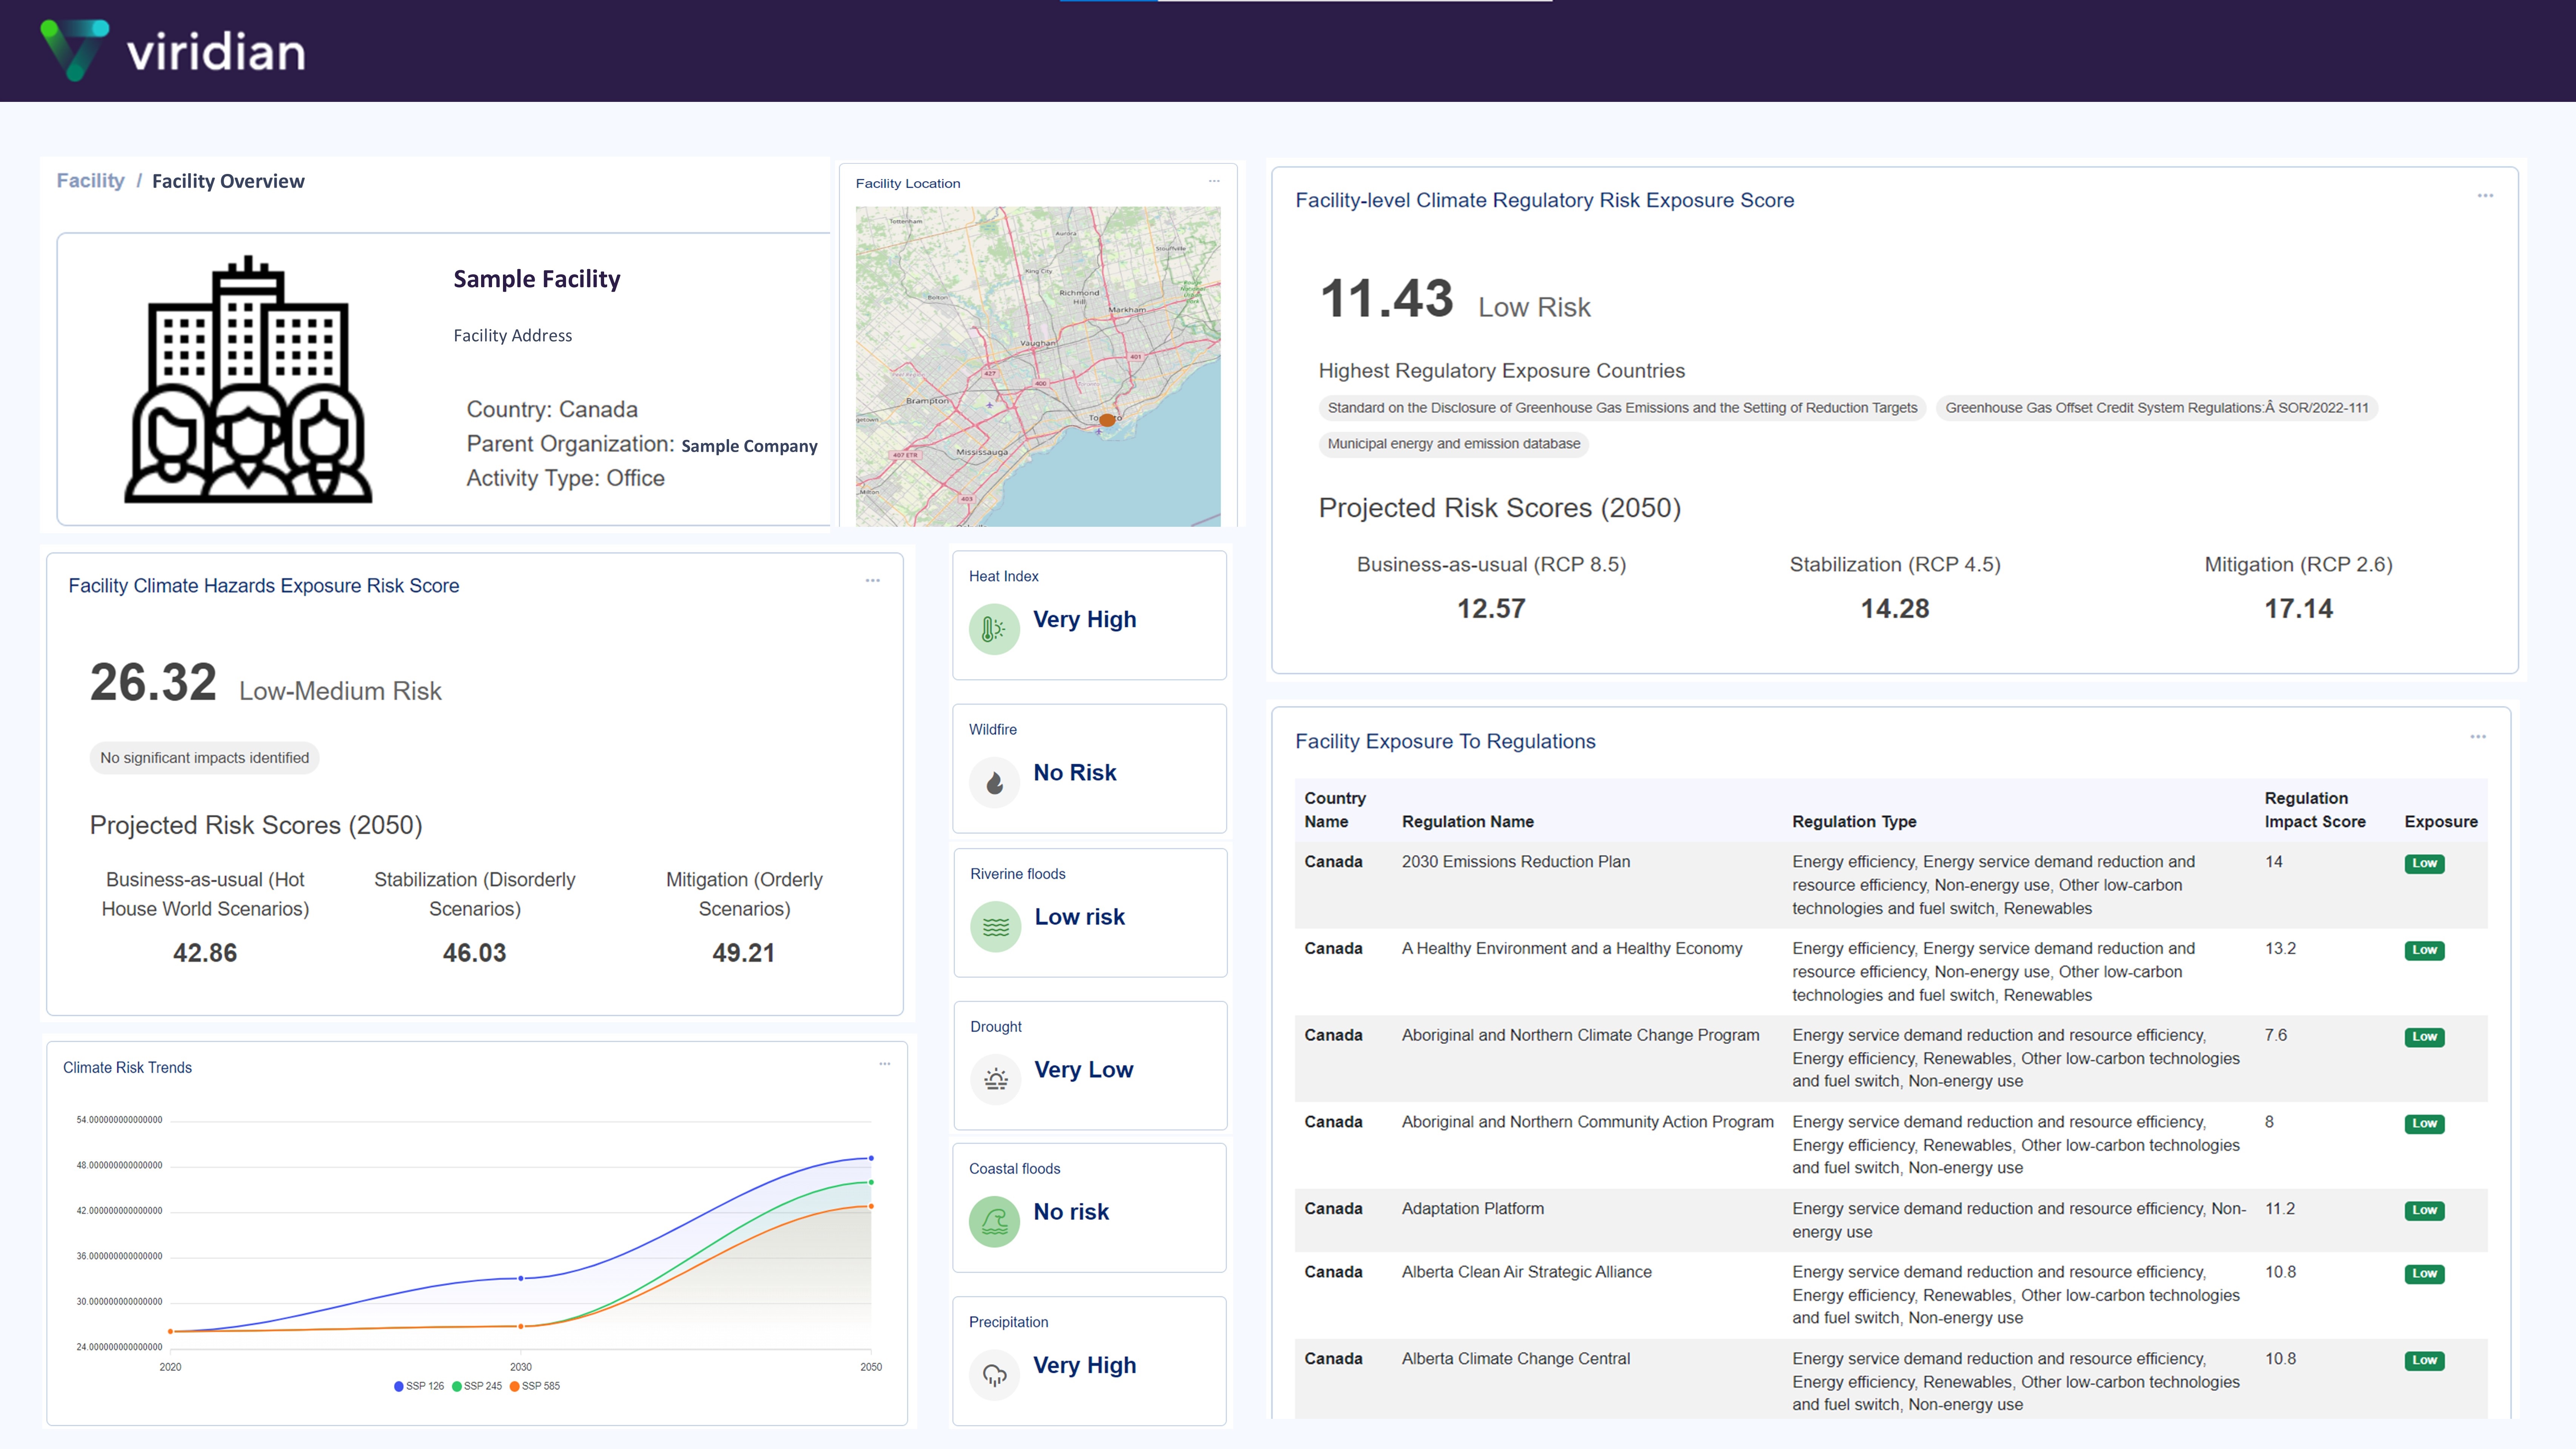Screen dimensions: 2576x1449
Task: Click Stabilization RCP 4.5 value 14.28
Action: 1895,609
